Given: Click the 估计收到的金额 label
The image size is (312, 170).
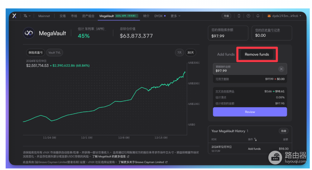Looking at the screenshot, I should 225,103.
